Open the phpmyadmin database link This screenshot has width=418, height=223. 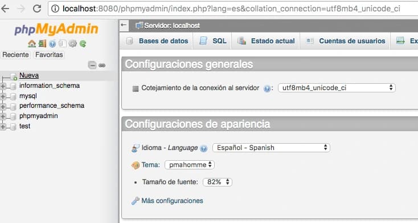coord(38,116)
